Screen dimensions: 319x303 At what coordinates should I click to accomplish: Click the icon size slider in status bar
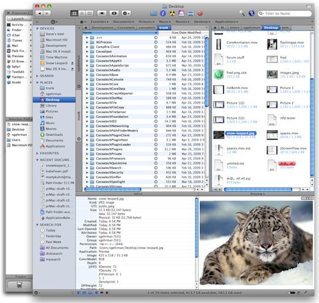coord(291,293)
